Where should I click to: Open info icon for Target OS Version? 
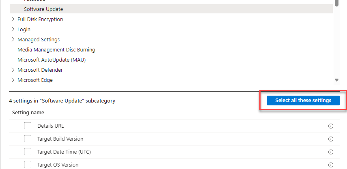pos(331,165)
